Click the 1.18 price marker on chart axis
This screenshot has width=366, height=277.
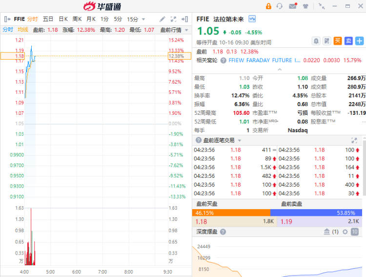click(13, 56)
